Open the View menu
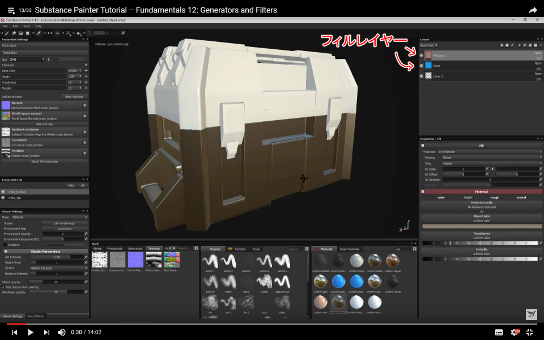The image size is (544, 340). [x=27, y=26]
